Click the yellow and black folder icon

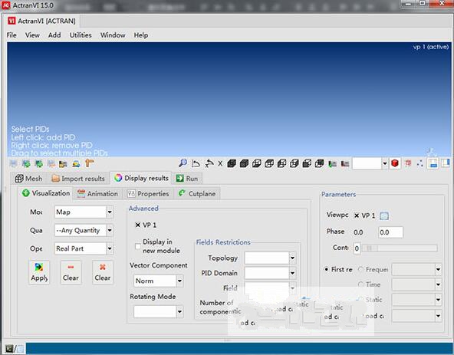(63, 164)
